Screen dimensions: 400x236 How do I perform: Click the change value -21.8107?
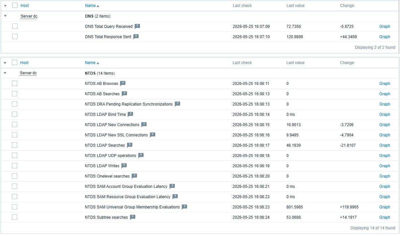point(348,145)
